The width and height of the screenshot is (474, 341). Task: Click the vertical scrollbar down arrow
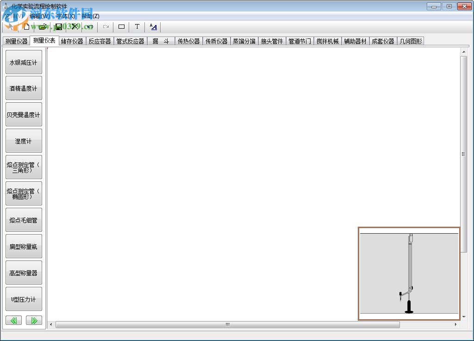[x=464, y=317]
